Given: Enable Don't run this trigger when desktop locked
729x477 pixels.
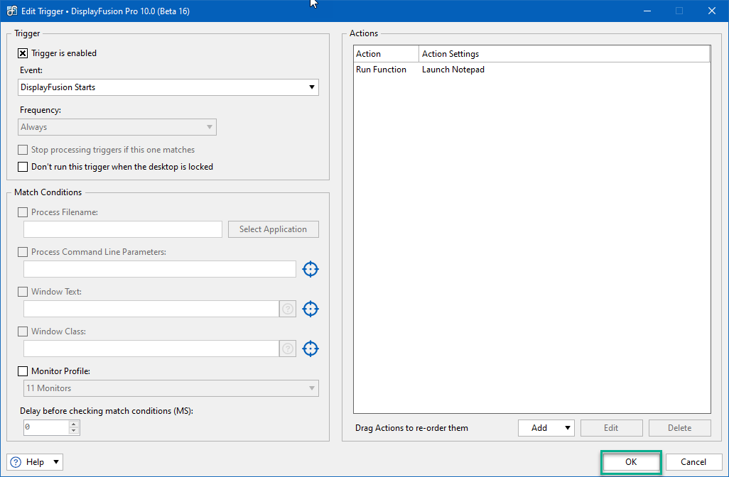Looking at the screenshot, I should (x=23, y=167).
